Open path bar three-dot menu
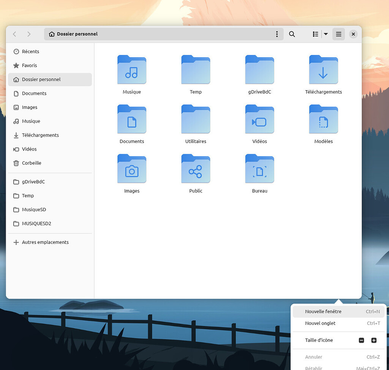 [277, 34]
